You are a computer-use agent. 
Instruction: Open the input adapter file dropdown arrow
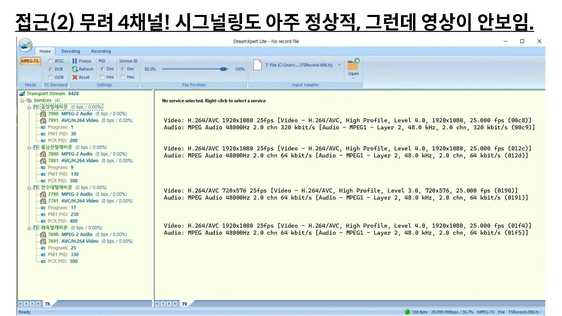pos(339,65)
